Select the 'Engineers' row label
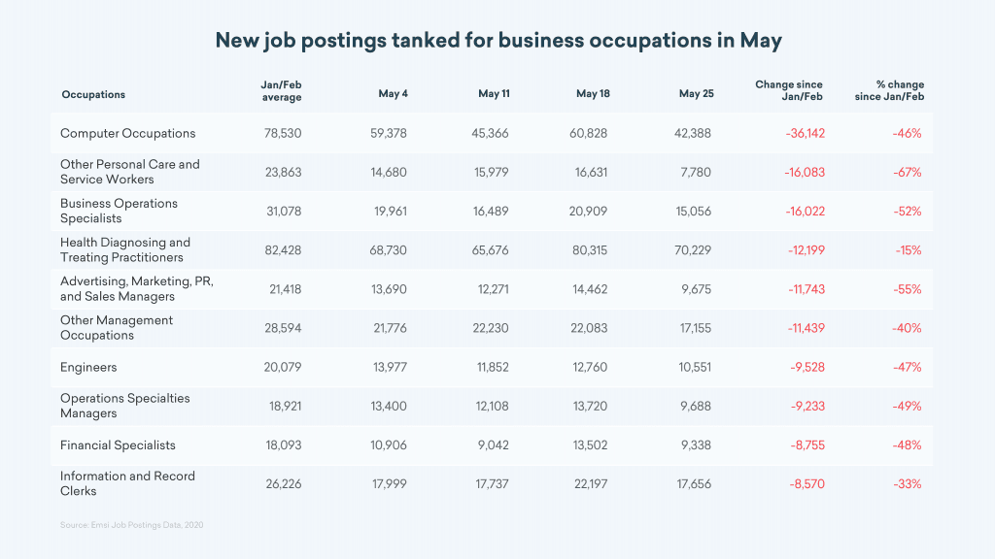 pyautogui.click(x=88, y=367)
